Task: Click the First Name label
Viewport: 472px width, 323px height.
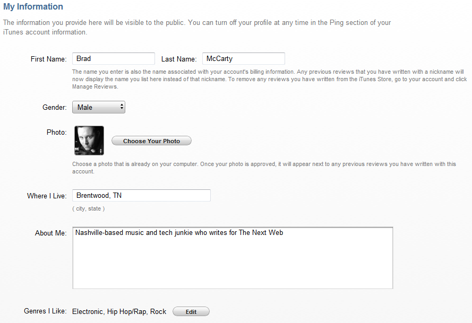Action: 48,59
